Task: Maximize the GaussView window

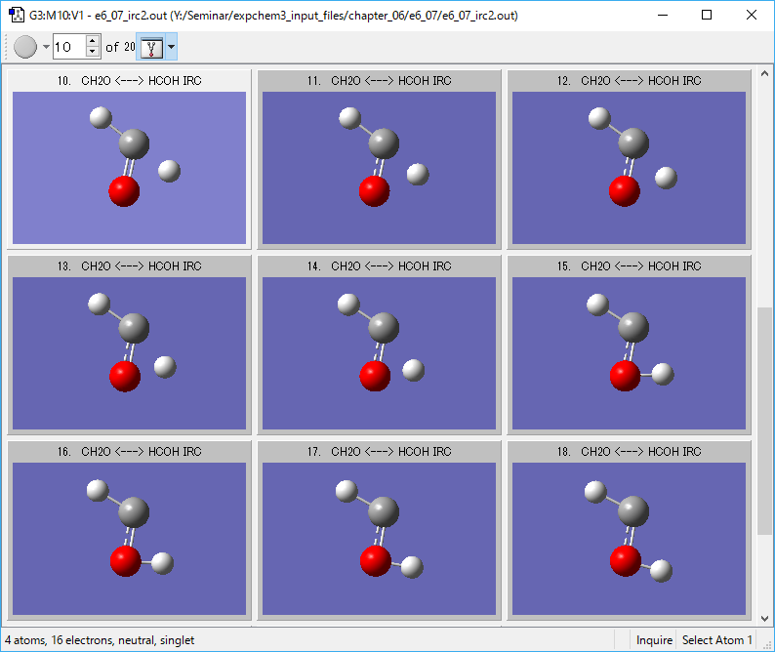Action: [x=707, y=15]
